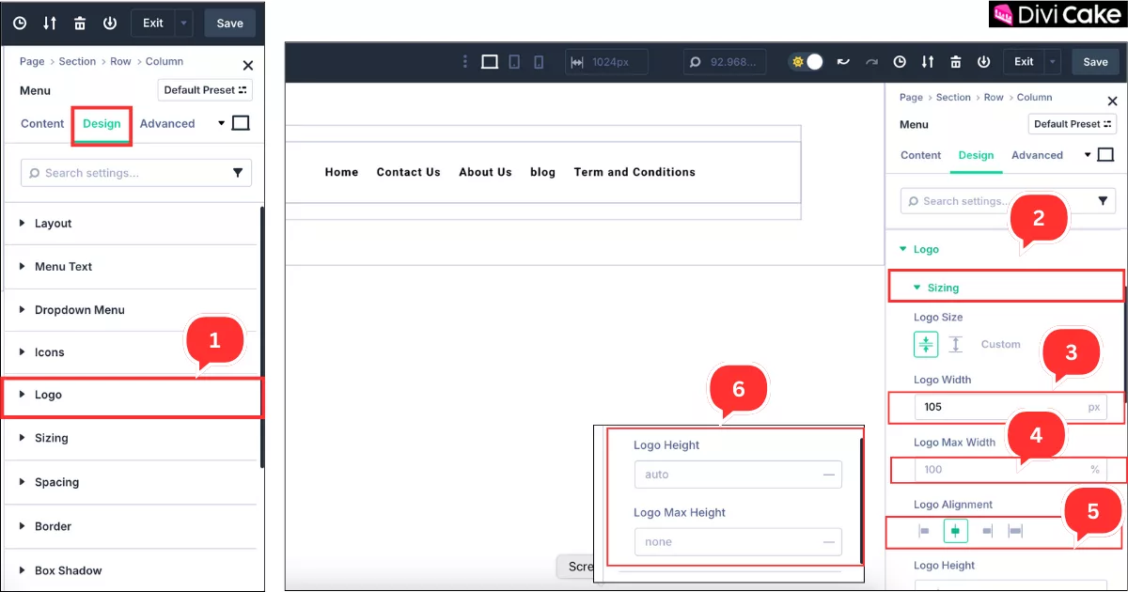
Task: Close the right Menu settings panel
Action: 1113,101
